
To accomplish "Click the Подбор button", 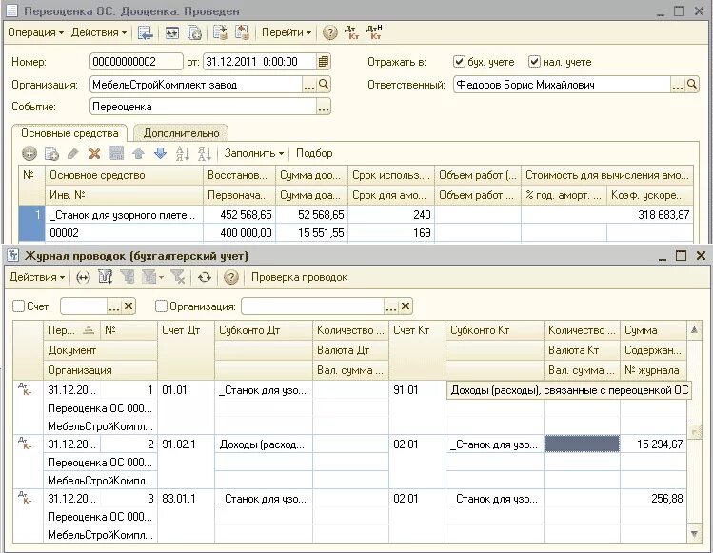I will (314, 153).
